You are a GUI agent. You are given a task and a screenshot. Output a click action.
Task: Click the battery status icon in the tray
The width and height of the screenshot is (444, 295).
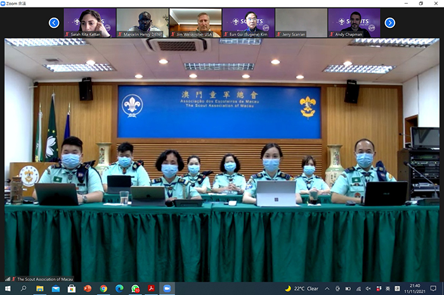(348, 289)
